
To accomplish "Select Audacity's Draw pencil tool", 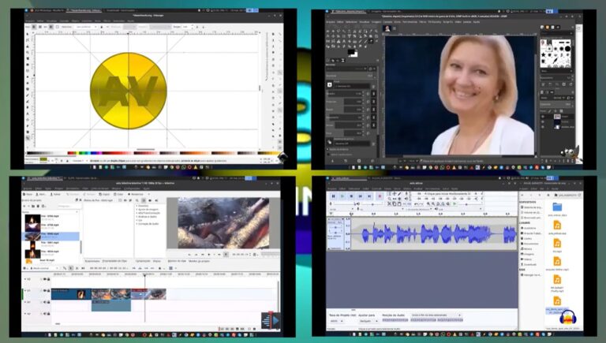I will 399,194.
